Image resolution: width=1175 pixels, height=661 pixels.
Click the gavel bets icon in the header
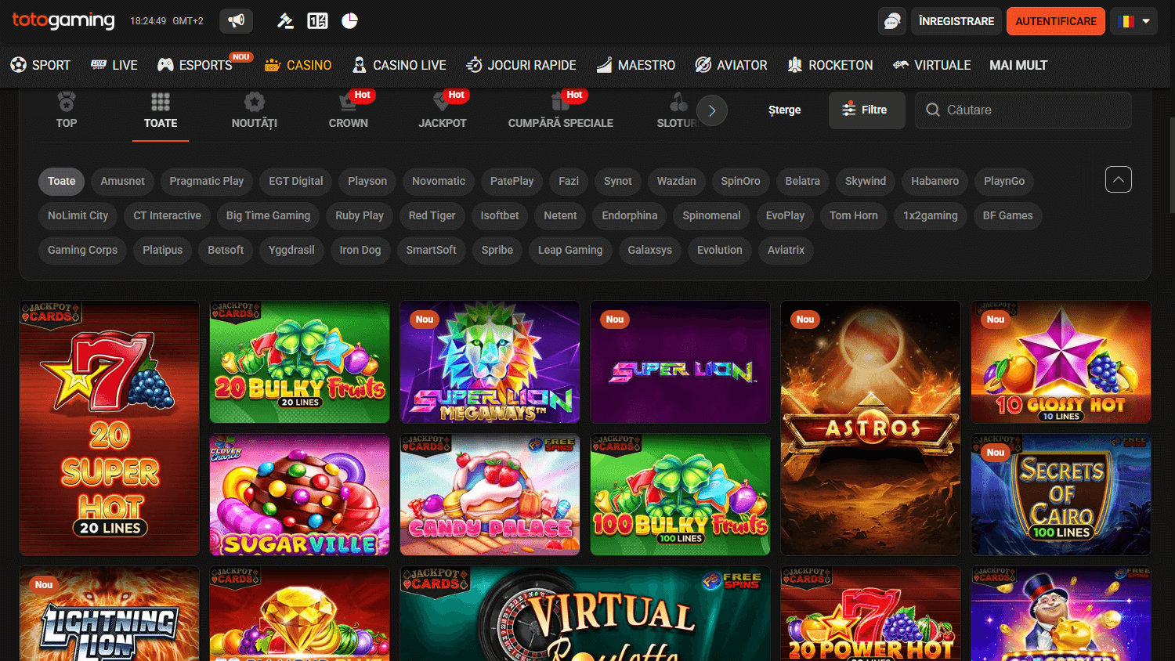286,20
